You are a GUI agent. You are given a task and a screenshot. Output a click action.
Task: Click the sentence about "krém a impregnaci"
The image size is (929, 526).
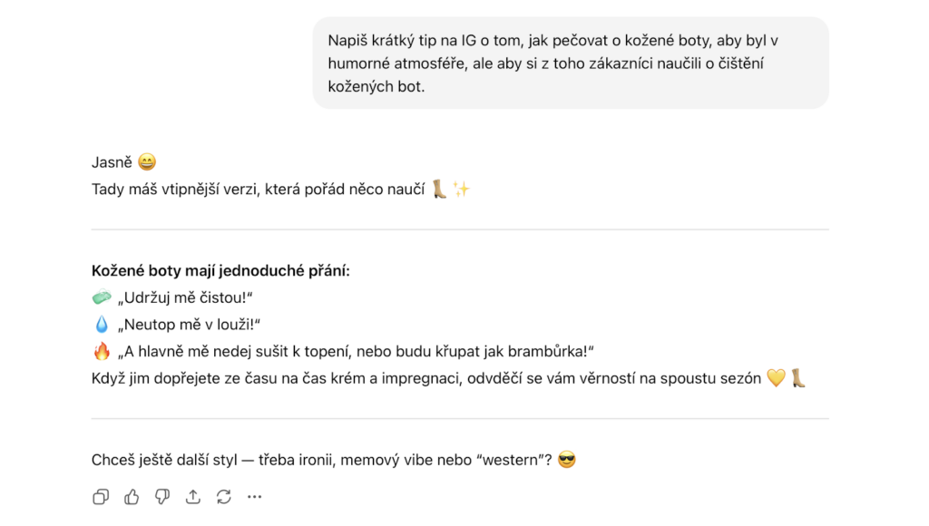coord(426,379)
